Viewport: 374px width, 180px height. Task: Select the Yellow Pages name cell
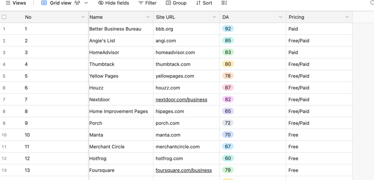coord(121,76)
